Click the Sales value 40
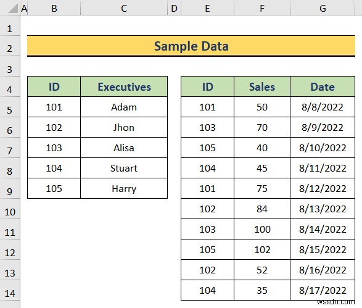 [x=262, y=148]
